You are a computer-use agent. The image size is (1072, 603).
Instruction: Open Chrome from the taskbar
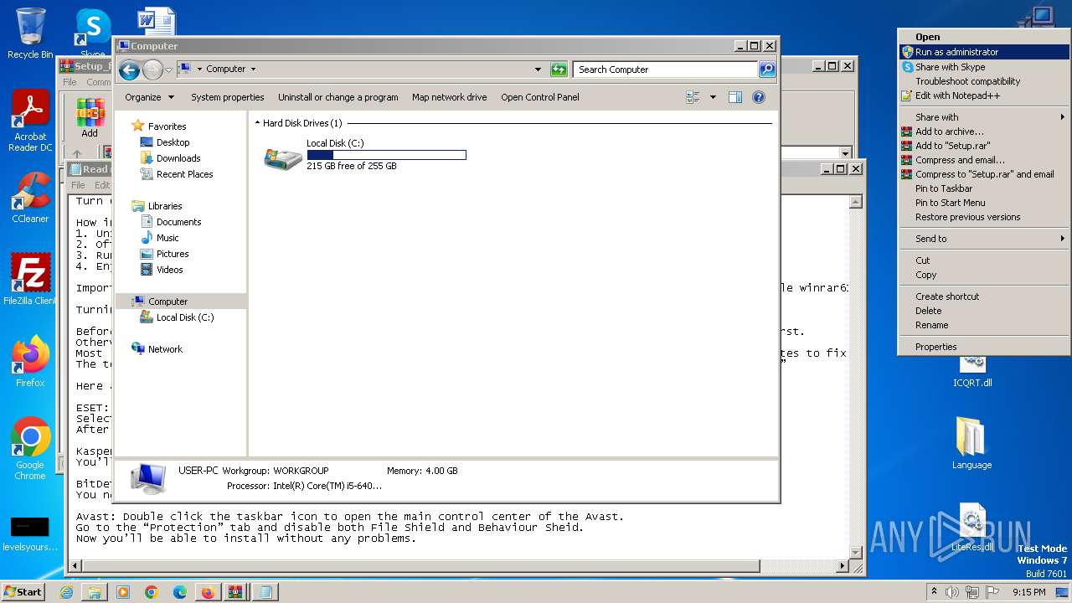click(x=152, y=592)
